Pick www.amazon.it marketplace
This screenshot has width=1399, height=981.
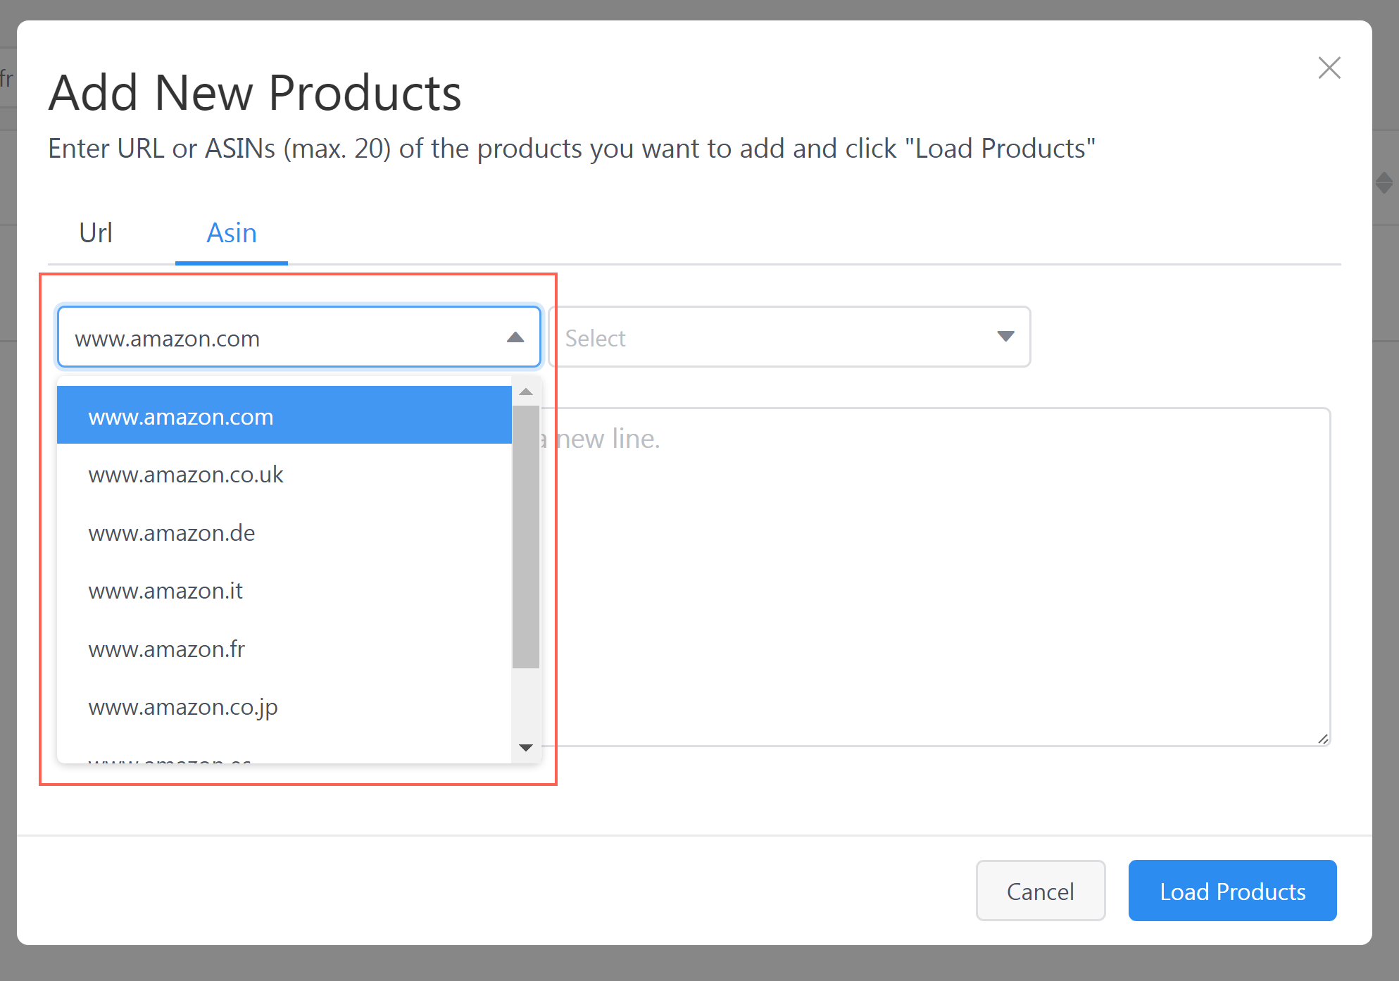point(284,591)
